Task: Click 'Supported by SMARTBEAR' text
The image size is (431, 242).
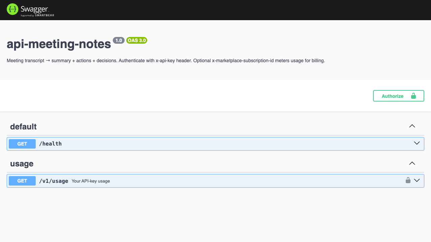Action: (37, 15)
